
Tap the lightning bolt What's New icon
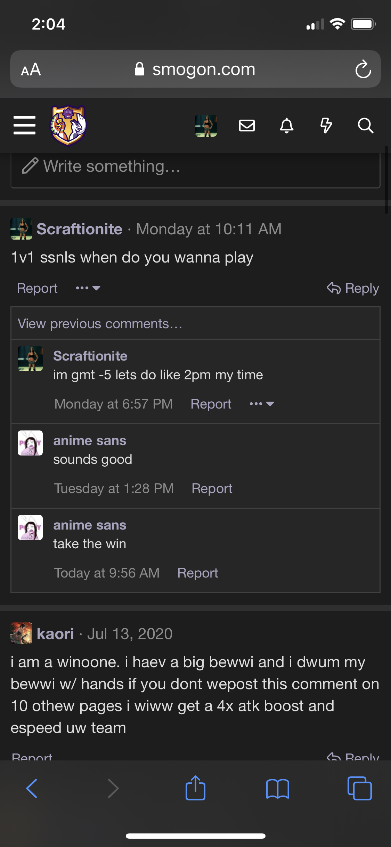(x=326, y=126)
